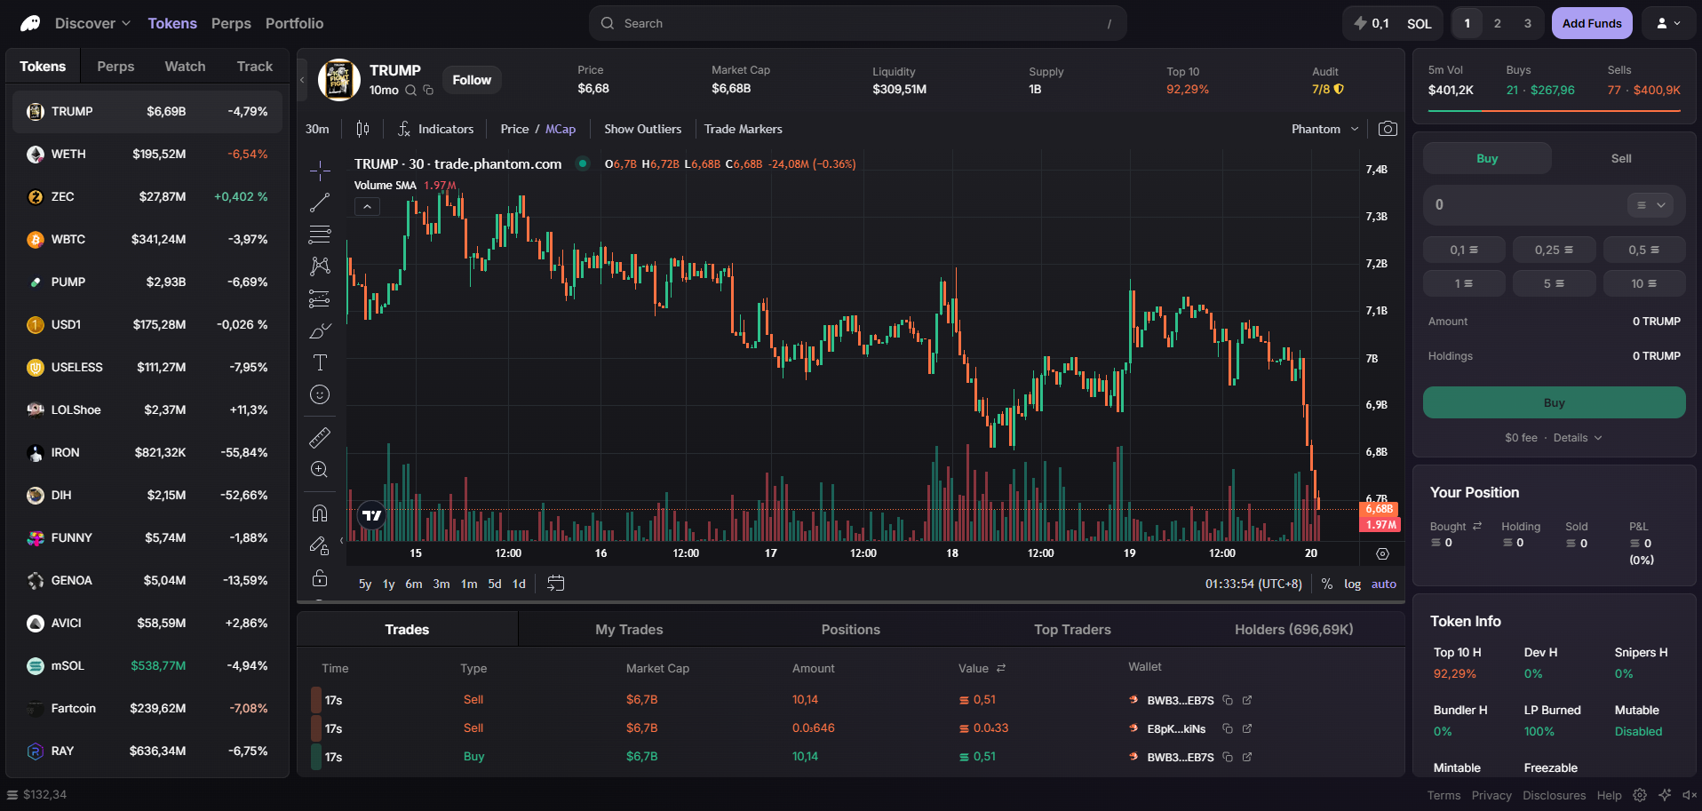The image size is (1702, 811).
Task: Switch chart display to MCap
Action: (561, 129)
